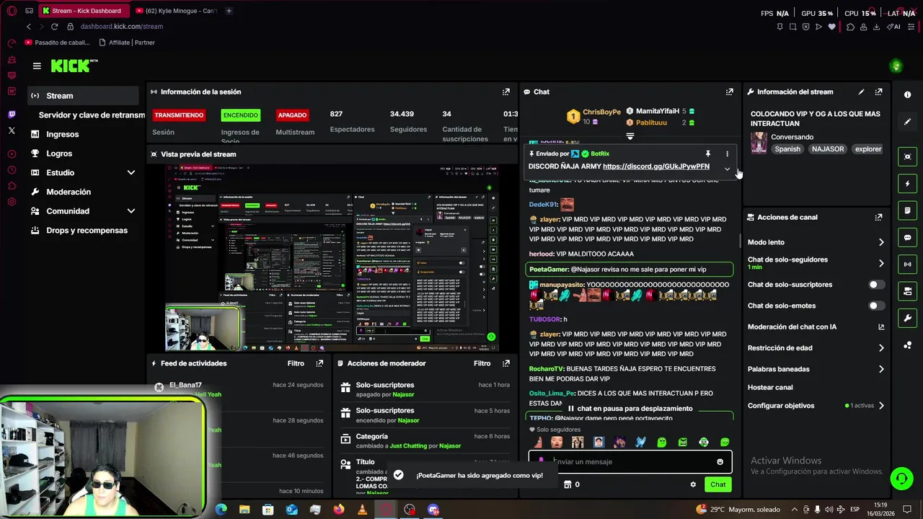Open three-dot menu on pinned message
This screenshot has height=519, width=923.
coord(727,154)
